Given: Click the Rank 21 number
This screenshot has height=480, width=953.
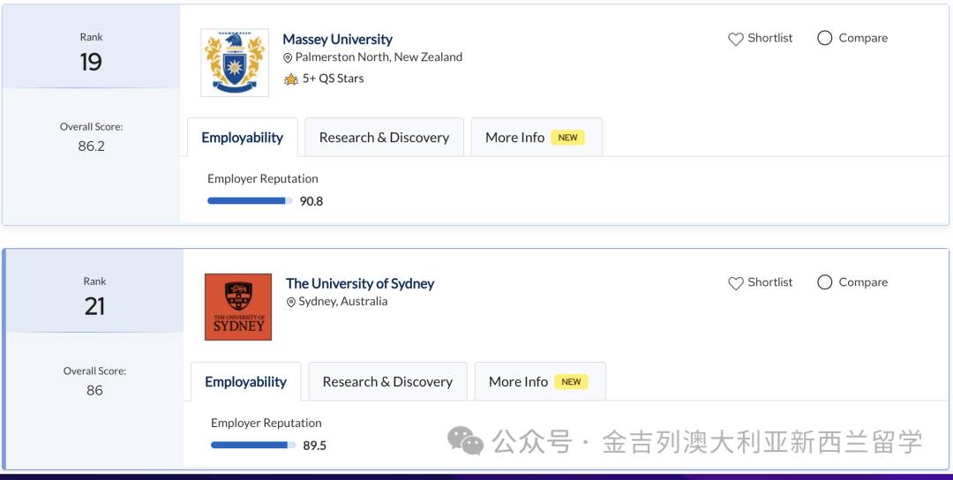Looking at the screenshot, I should [94, 306].
